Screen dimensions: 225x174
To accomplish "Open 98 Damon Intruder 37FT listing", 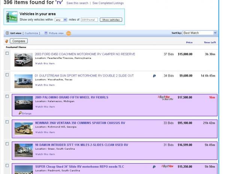I will 81,145.
